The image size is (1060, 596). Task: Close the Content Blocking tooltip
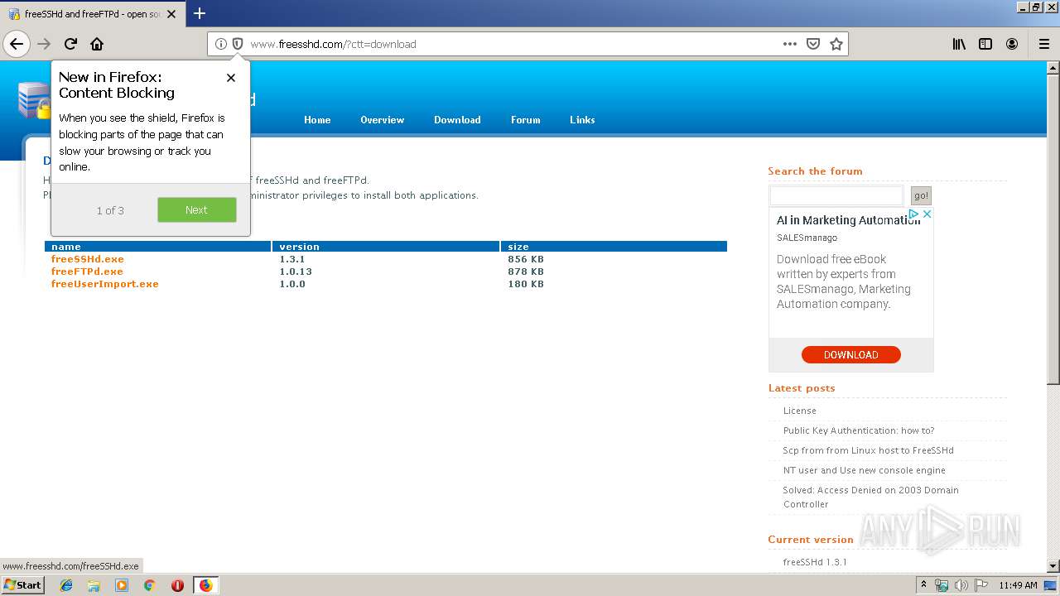click(231, 78)
